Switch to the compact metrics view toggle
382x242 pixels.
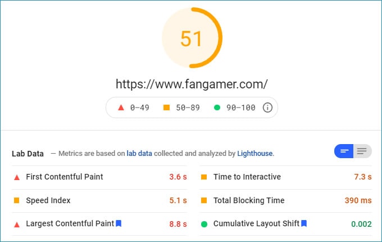(344, 151)
